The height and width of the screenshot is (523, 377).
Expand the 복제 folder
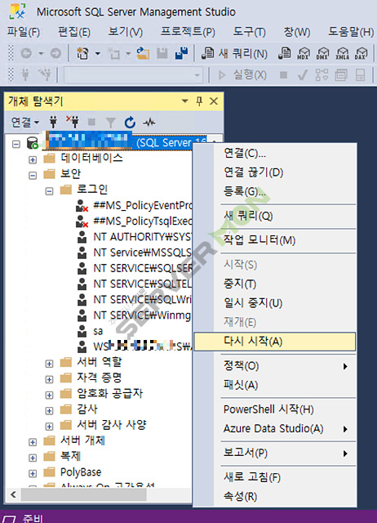click(x=33, y=458)
